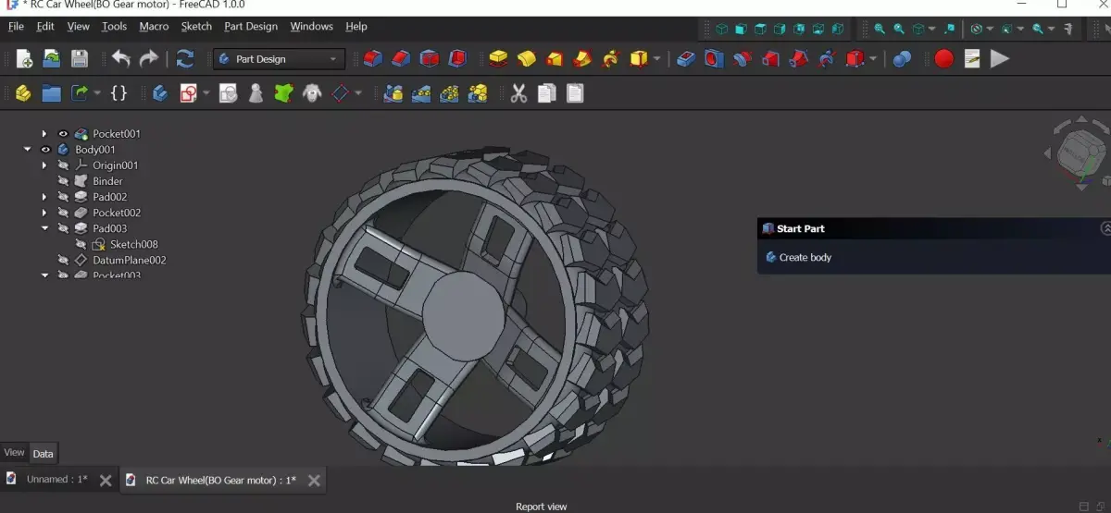Click the Paste icon
1111x513 pixels.
tap(575, 93)
